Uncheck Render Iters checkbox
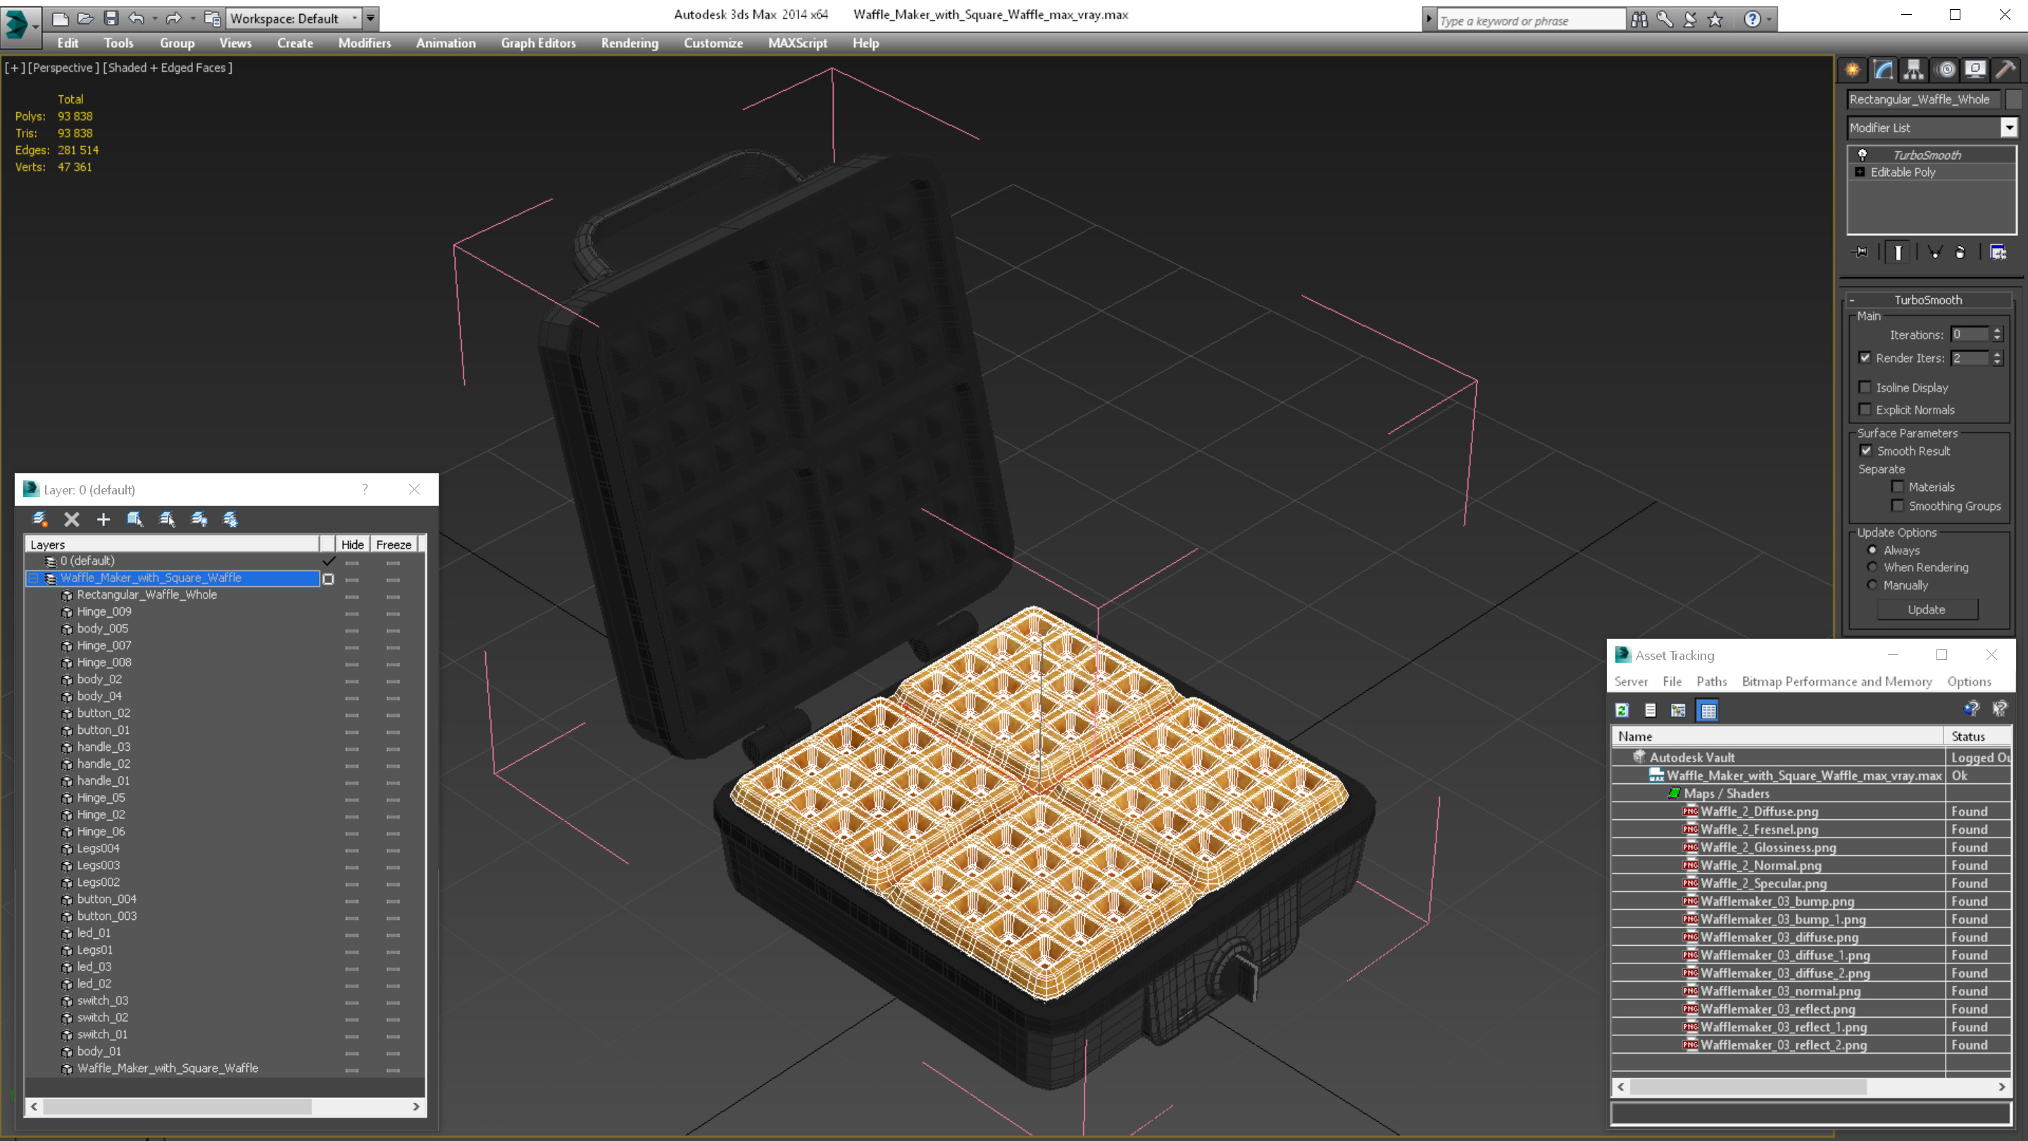Image resolution: width=2028 pixels, height=1141 pixels. click(1865, 358)
